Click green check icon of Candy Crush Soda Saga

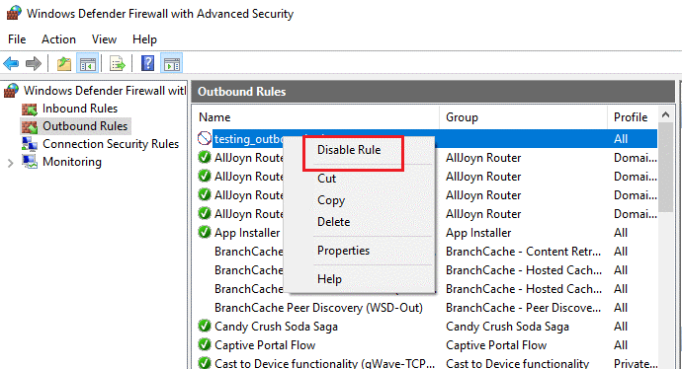click(x=205, y=326)
